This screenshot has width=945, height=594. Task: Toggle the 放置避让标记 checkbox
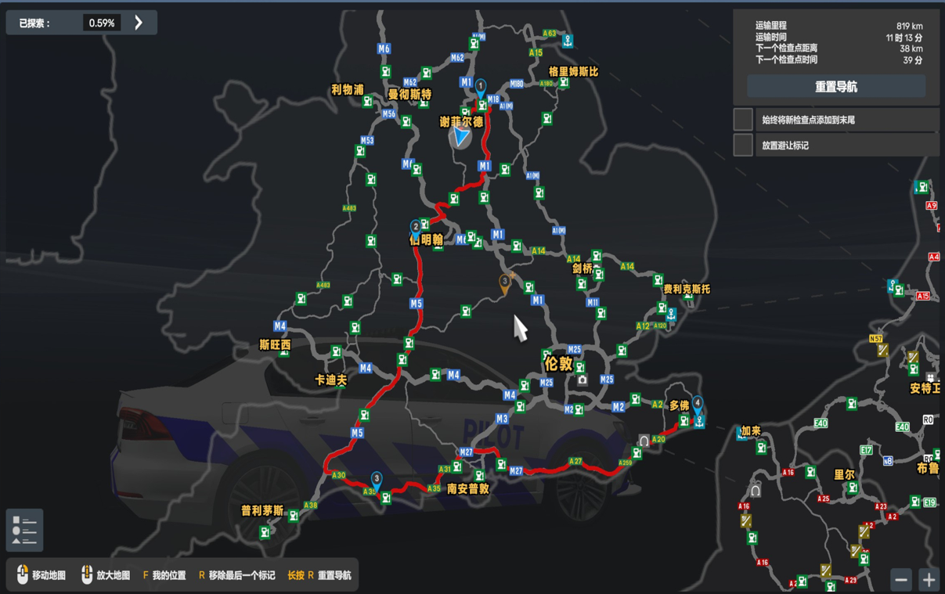pyautogui.click(x=743, y=145)
